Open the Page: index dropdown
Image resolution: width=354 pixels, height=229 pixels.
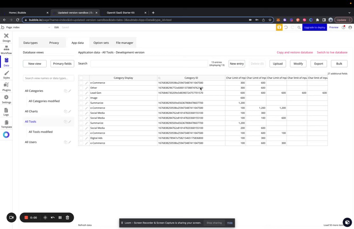[x=28, y=27]
